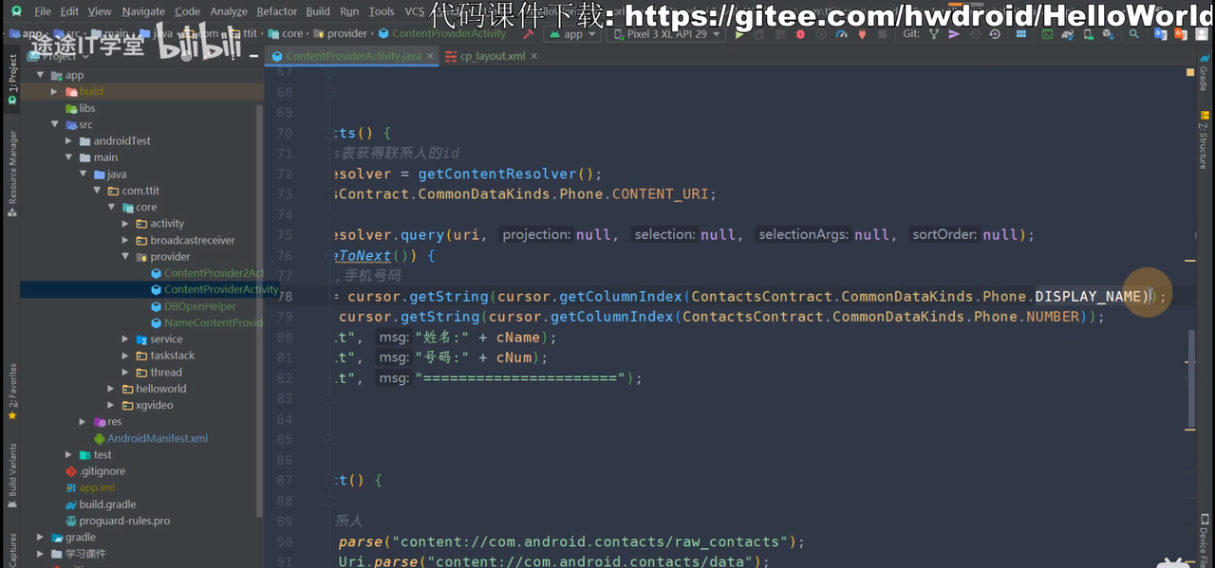Click Attach Debugger to process icon

[862, 34]
